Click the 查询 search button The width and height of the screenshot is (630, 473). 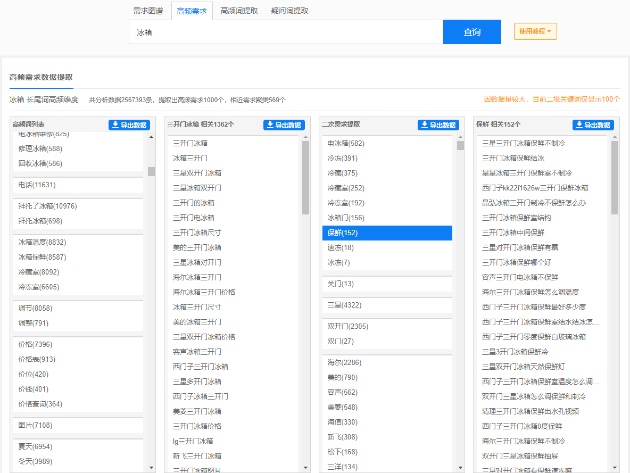click(471, 32)
